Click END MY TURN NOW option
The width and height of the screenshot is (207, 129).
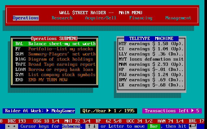(x=54, y=80)
